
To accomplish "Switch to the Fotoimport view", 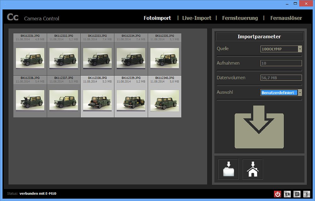I will [157, 18].
